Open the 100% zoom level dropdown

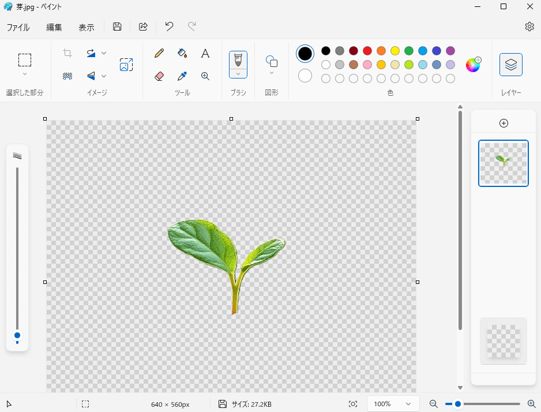point(393,404)
